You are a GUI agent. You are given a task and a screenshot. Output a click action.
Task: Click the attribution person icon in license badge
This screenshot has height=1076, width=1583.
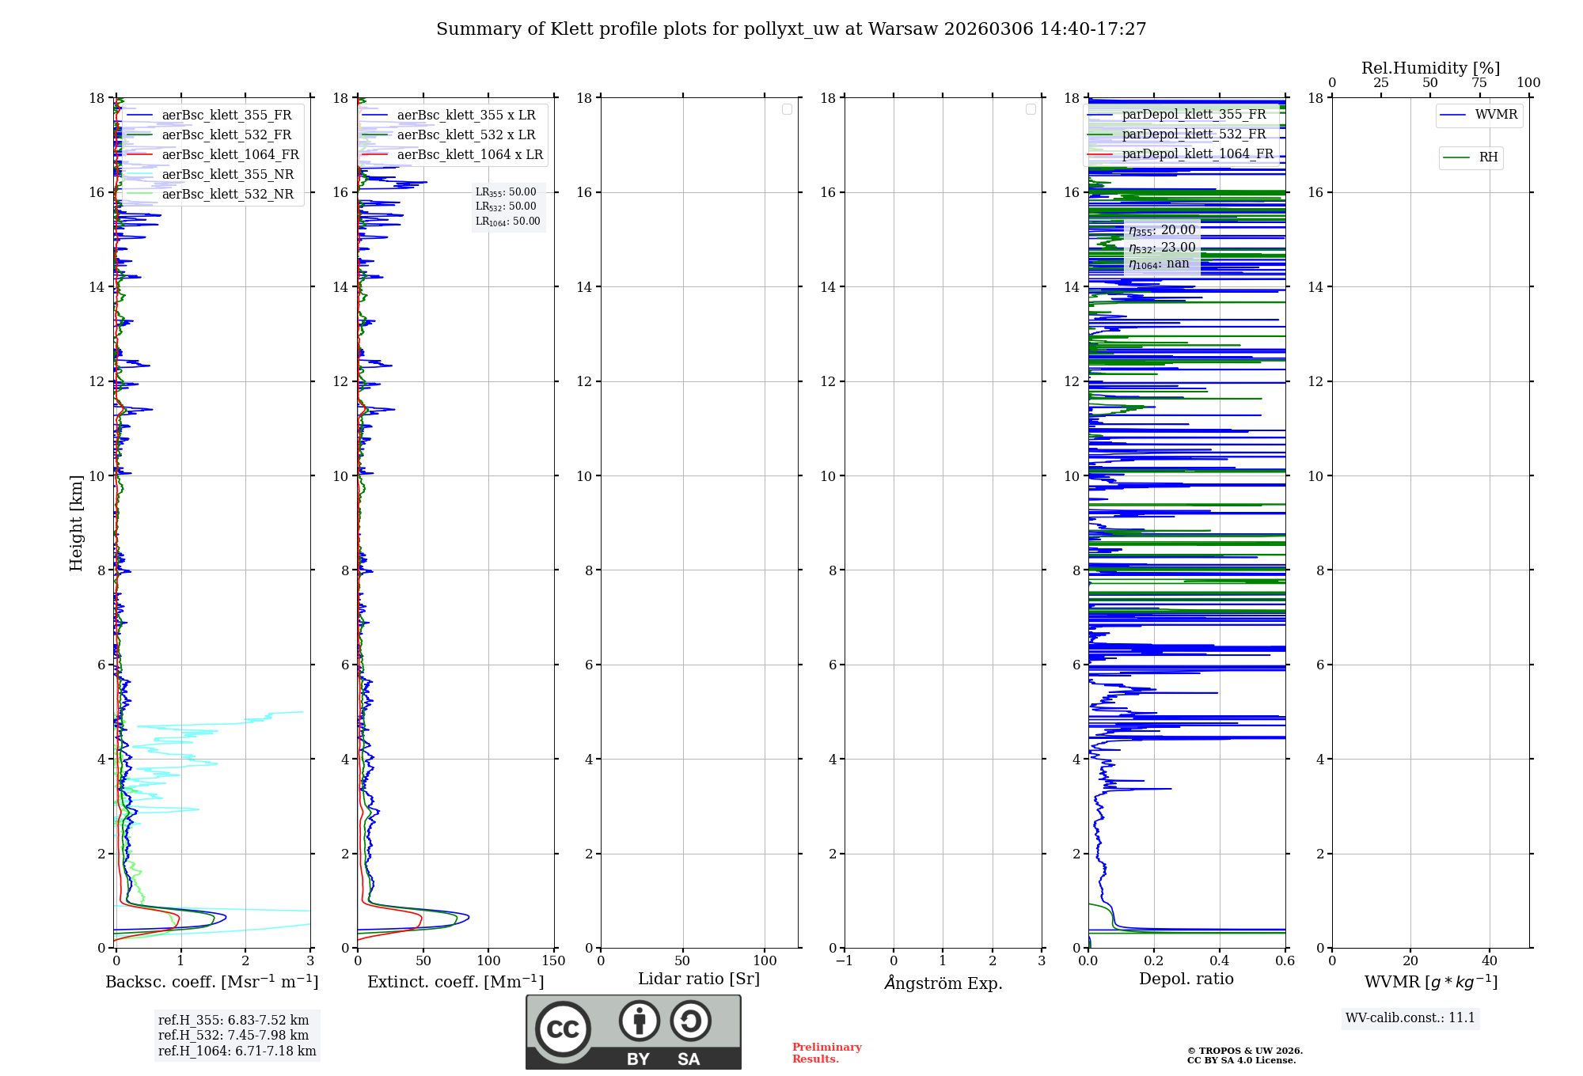(639, 1021)
